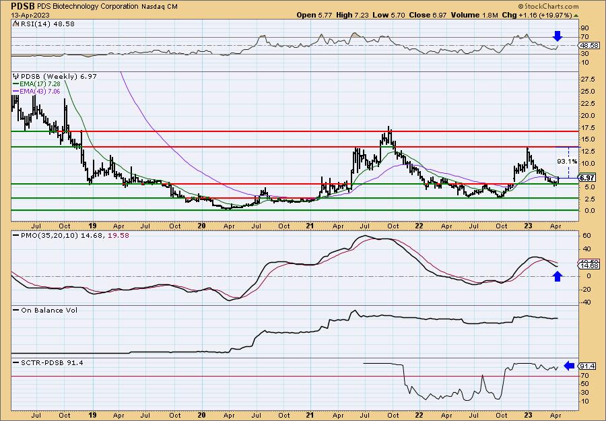Image resolution: width=606 pixels, height=421 pixels.
Task: Click the black PMO line swatch in legend
Action: tap(16, 236)
